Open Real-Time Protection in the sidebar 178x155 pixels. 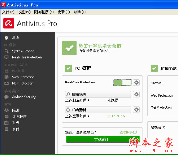pos(27,57)
